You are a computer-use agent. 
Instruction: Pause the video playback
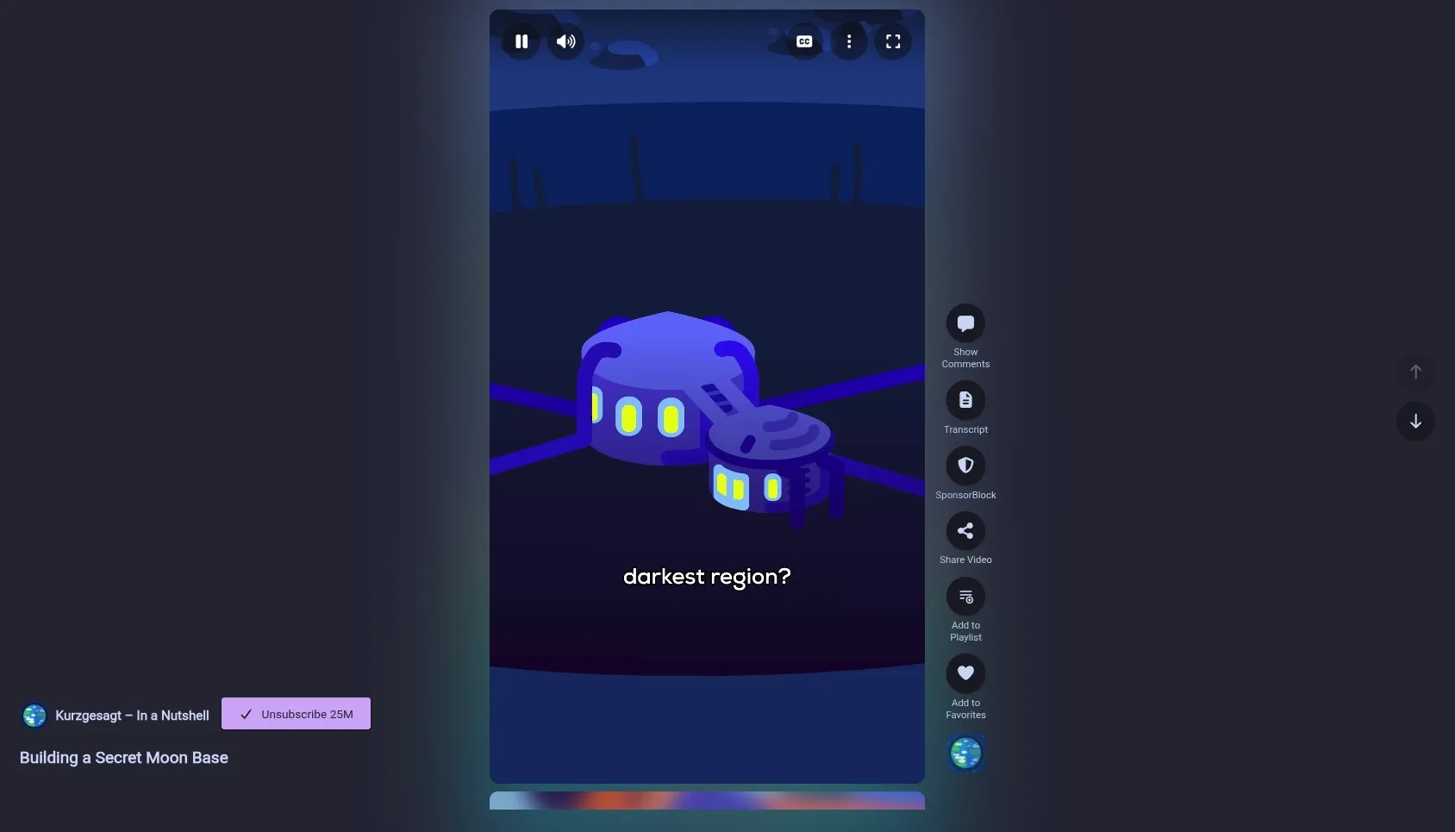coord(521,41)
